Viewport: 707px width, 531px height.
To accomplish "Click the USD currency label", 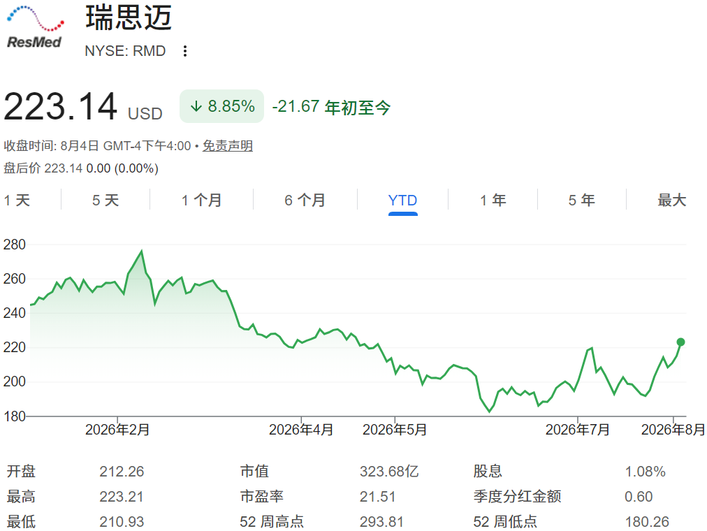I will [x=145, y=114].
